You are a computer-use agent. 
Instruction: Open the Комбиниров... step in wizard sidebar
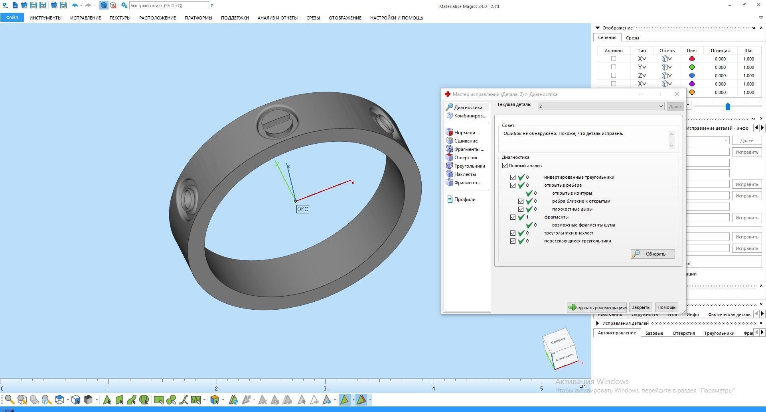(x=470, y=116)
